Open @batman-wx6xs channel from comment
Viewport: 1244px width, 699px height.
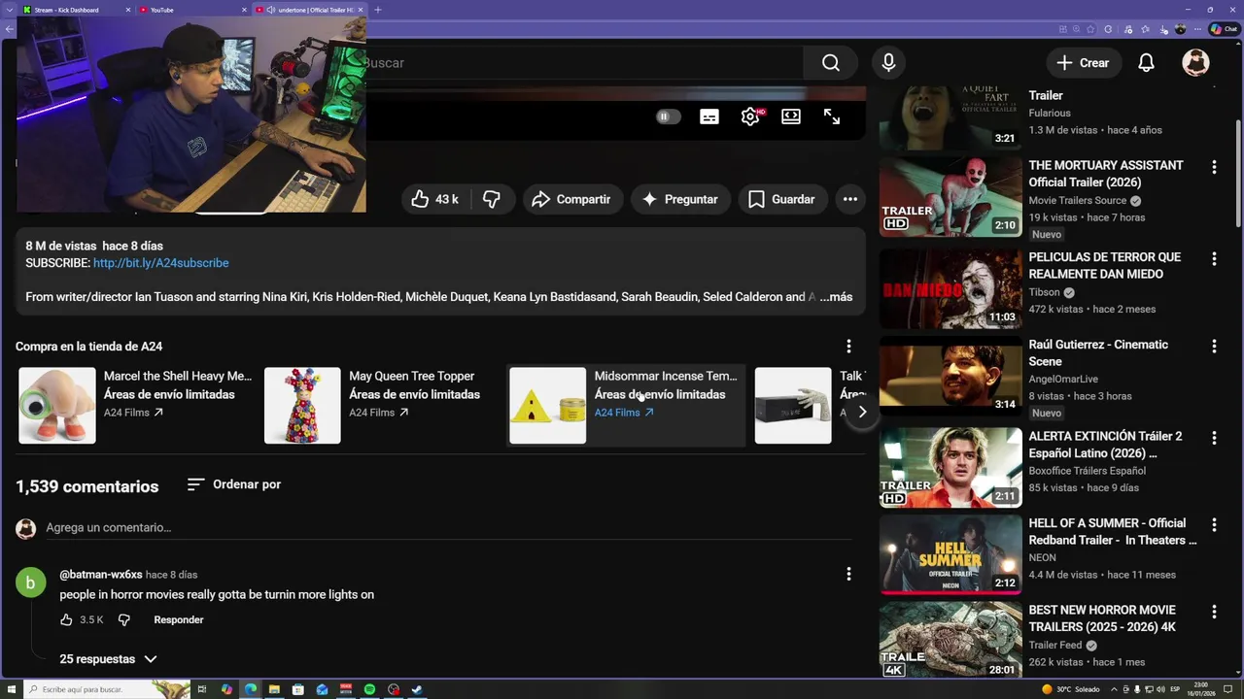pos(101,575)
